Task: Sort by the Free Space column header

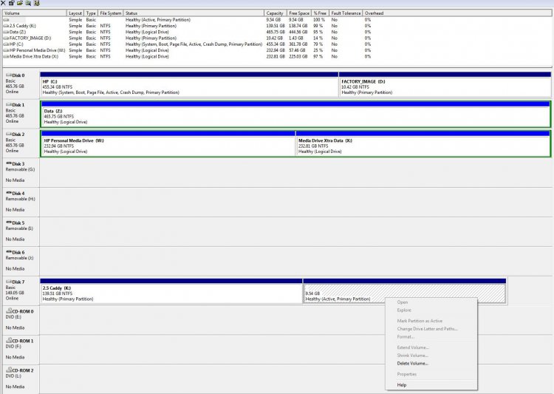Action: tap(299, 13)
